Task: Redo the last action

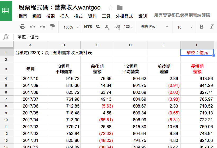Action: tap(42, 27)
